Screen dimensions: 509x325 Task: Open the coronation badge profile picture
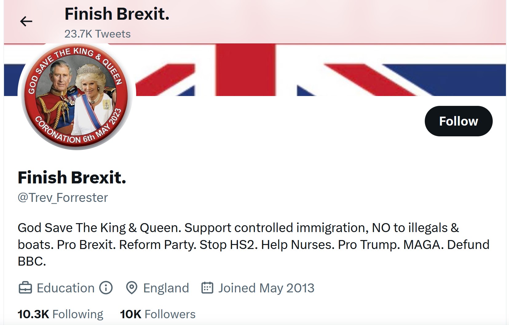coord(77,96)
